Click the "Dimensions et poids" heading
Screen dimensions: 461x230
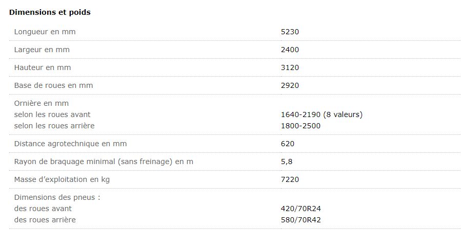coord(50,12)
